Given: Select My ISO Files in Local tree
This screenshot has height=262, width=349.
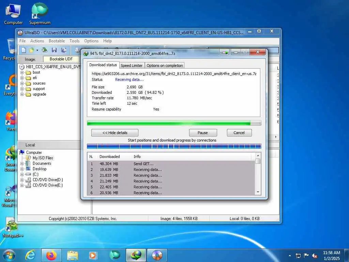Looking at the screenshot, I should click(x=43, y=158).
